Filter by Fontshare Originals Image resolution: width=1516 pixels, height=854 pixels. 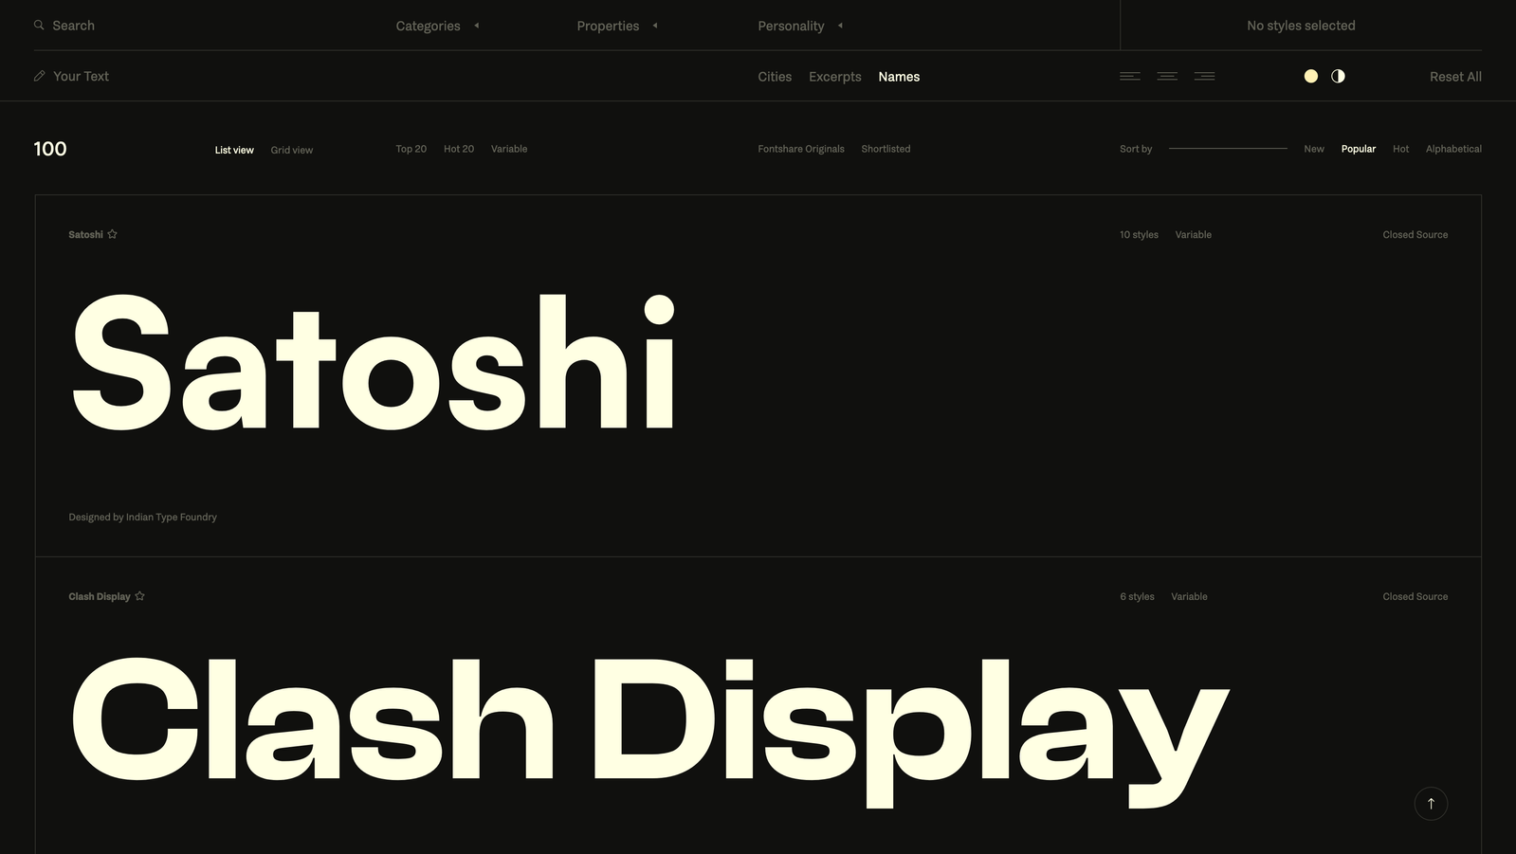(801, 149)
